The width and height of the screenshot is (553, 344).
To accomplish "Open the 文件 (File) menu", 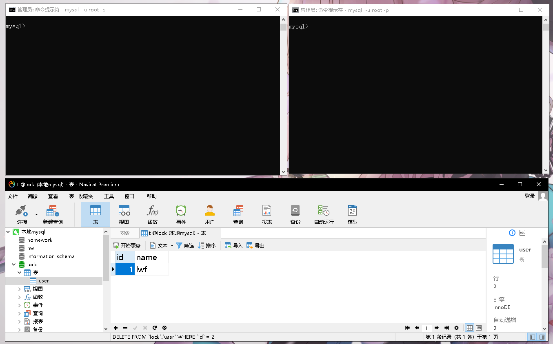I will pyautogui.click(x=13, y=196).
